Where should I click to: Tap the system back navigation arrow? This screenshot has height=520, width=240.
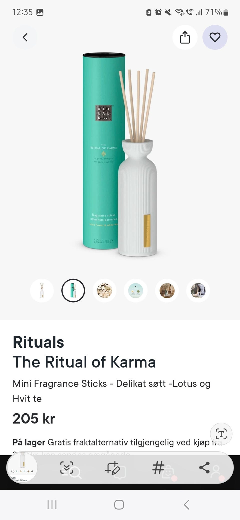186,505
